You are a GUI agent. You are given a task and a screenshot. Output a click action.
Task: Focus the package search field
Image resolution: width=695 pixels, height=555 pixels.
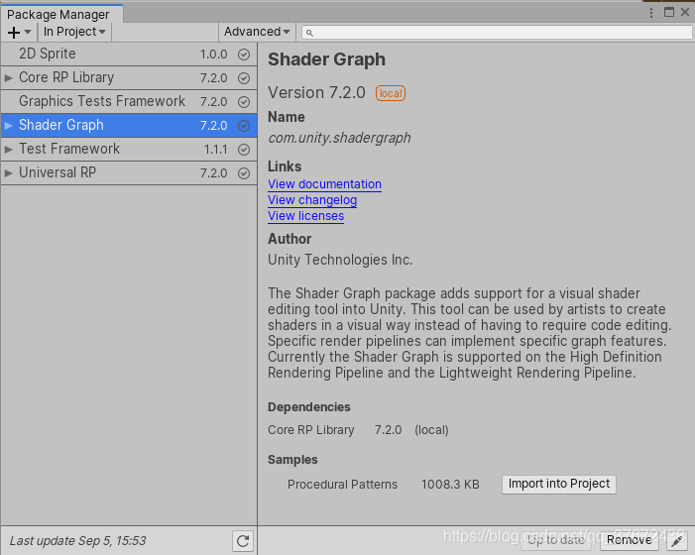pos(497,33)
